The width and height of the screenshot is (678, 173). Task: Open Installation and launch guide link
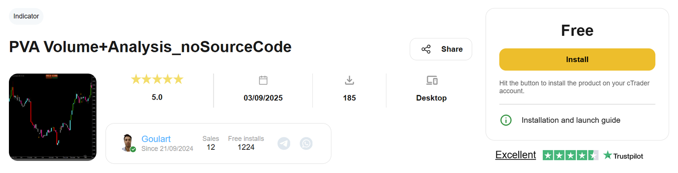(x=571, y=120)
